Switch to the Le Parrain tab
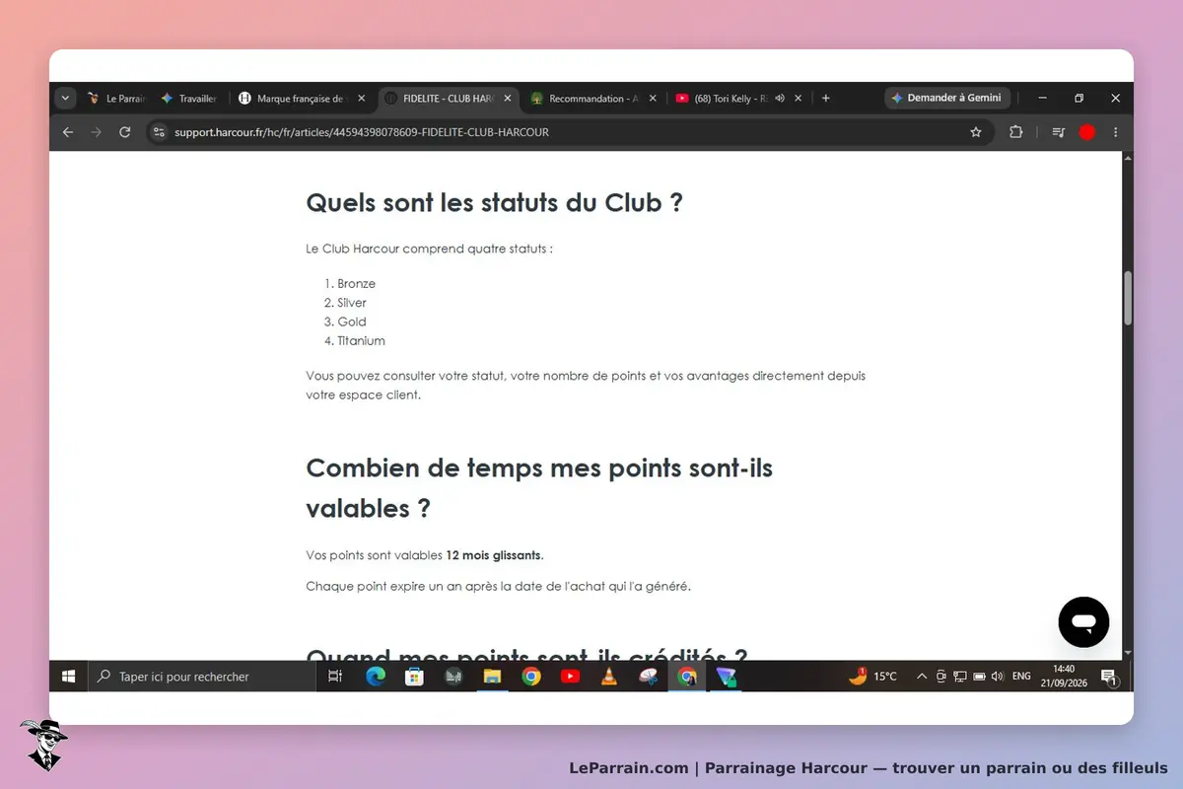The width and height of the screenshot is (1183, 789). 116,99
